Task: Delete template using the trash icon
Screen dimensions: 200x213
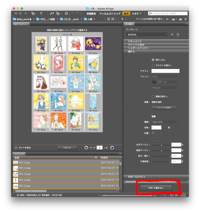Action: point(178,35)
